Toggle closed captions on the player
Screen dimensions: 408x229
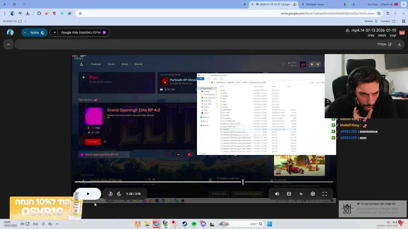[x=289, y=194]
